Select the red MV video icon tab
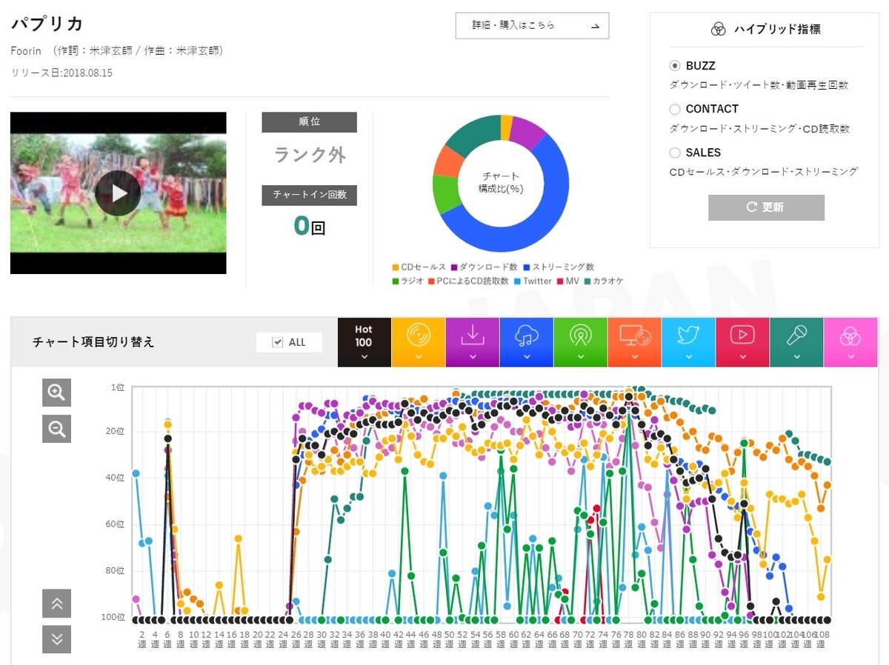This screenshot has width=889, height=665. click(x=742, y=342)
